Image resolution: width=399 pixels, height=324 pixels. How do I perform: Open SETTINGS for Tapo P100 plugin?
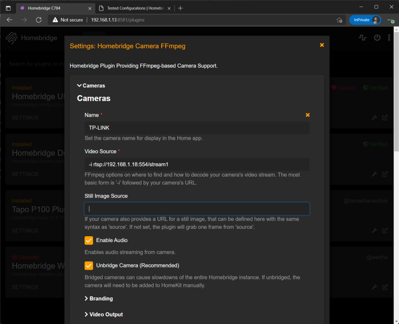[x=25, y=231]
